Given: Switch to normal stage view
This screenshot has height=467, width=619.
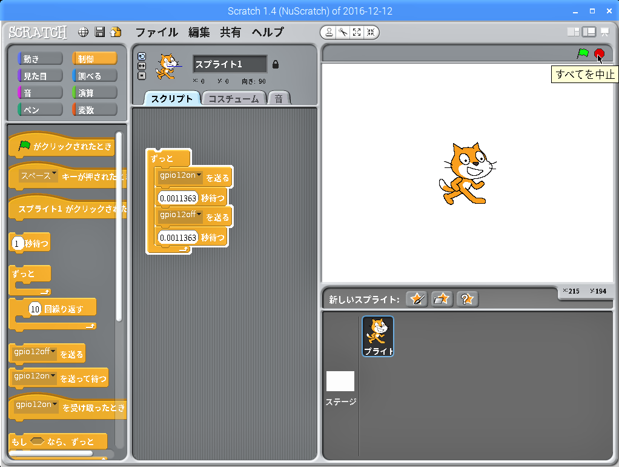Looking at the screenshot, I should click(589, 32).
